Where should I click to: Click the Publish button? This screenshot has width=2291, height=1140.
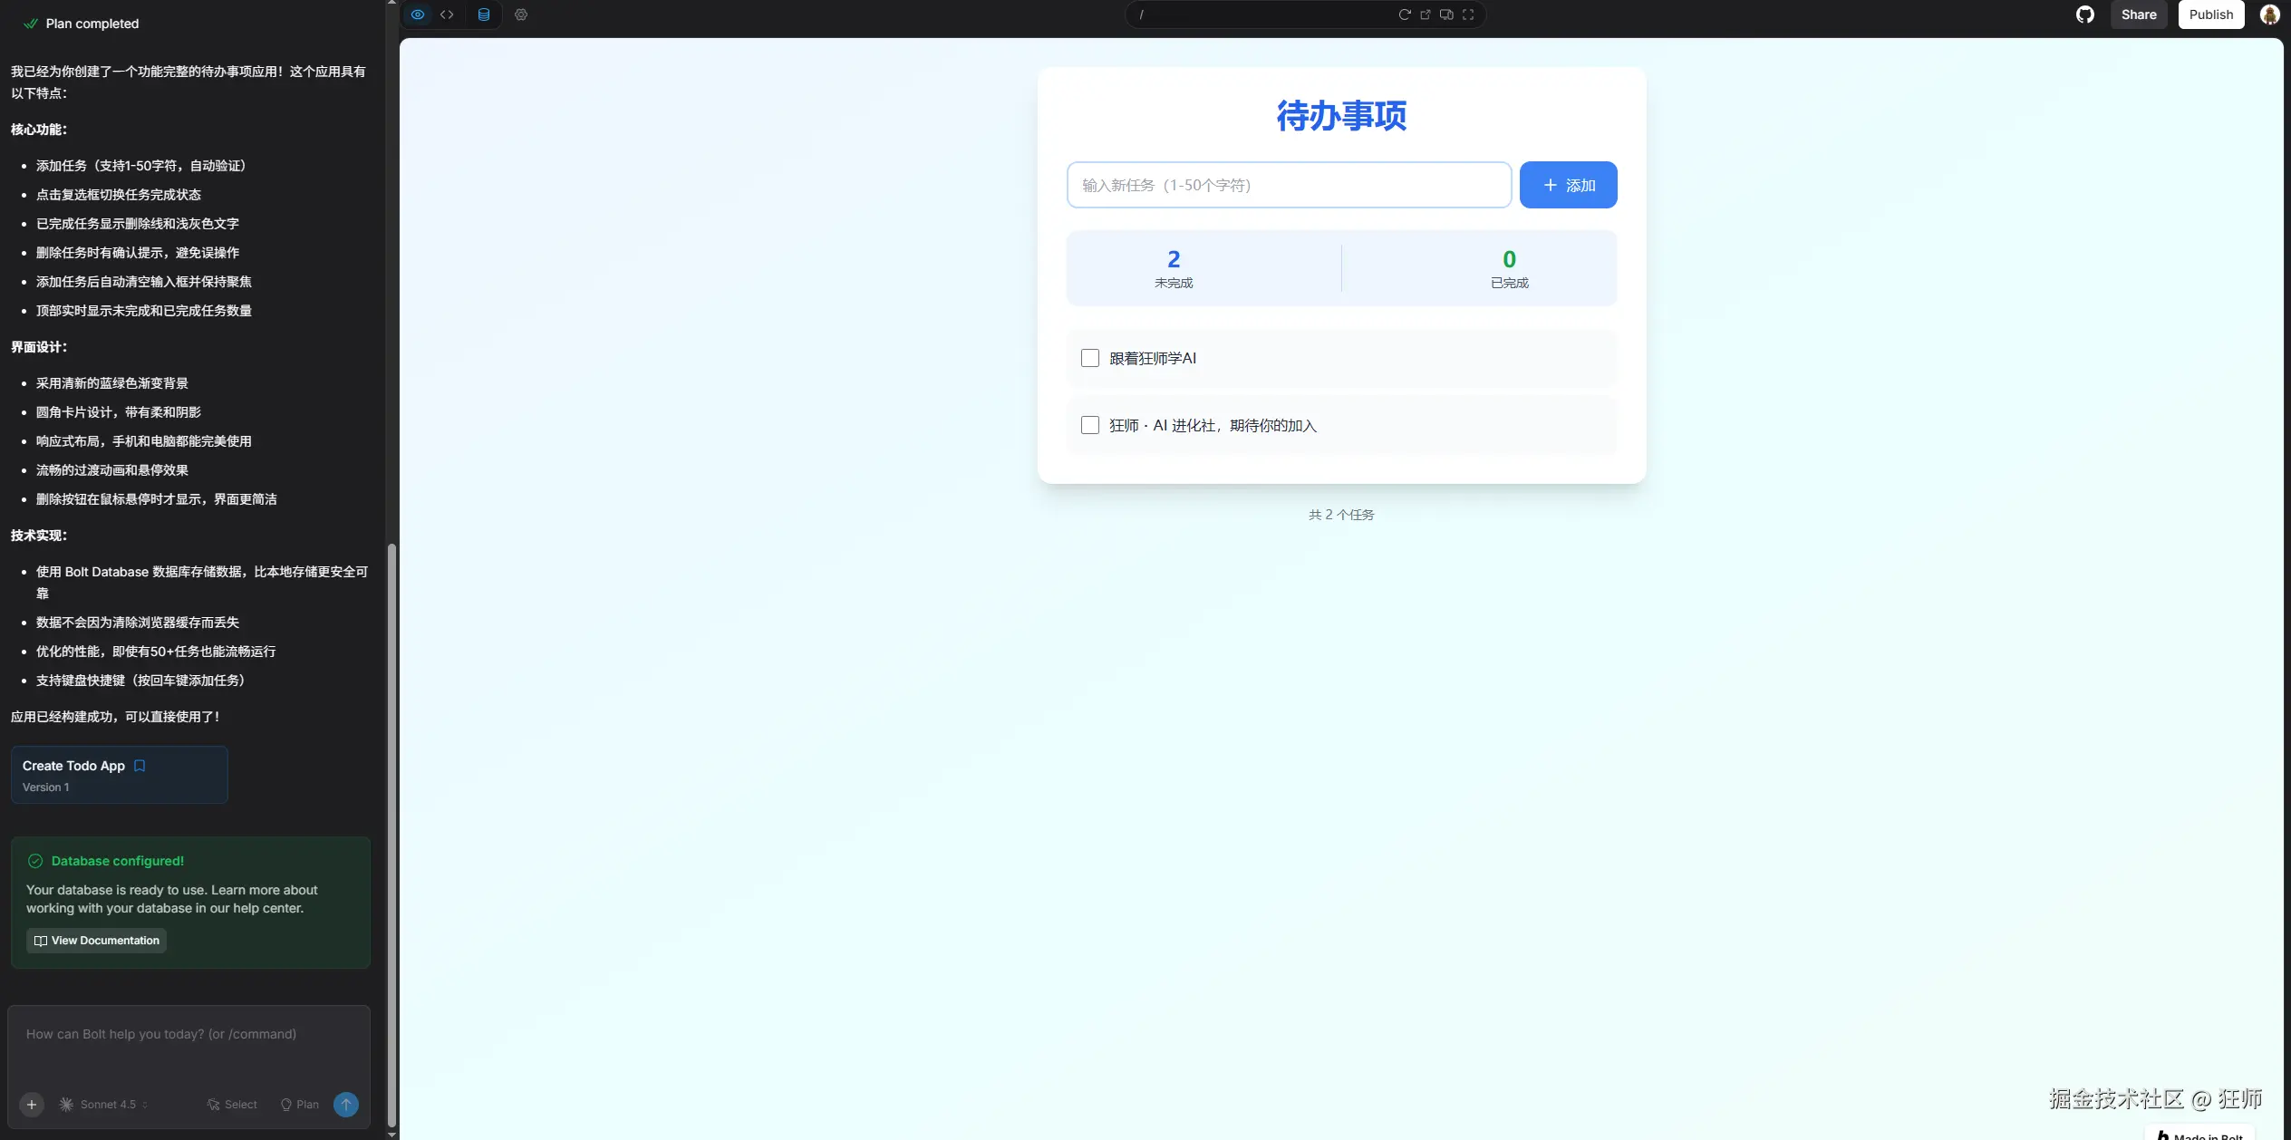2210,14
